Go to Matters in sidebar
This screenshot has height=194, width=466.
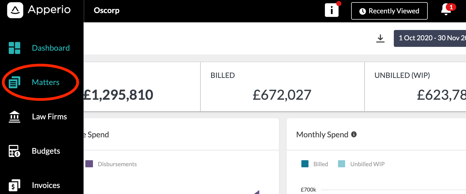(x=46, y=82)
